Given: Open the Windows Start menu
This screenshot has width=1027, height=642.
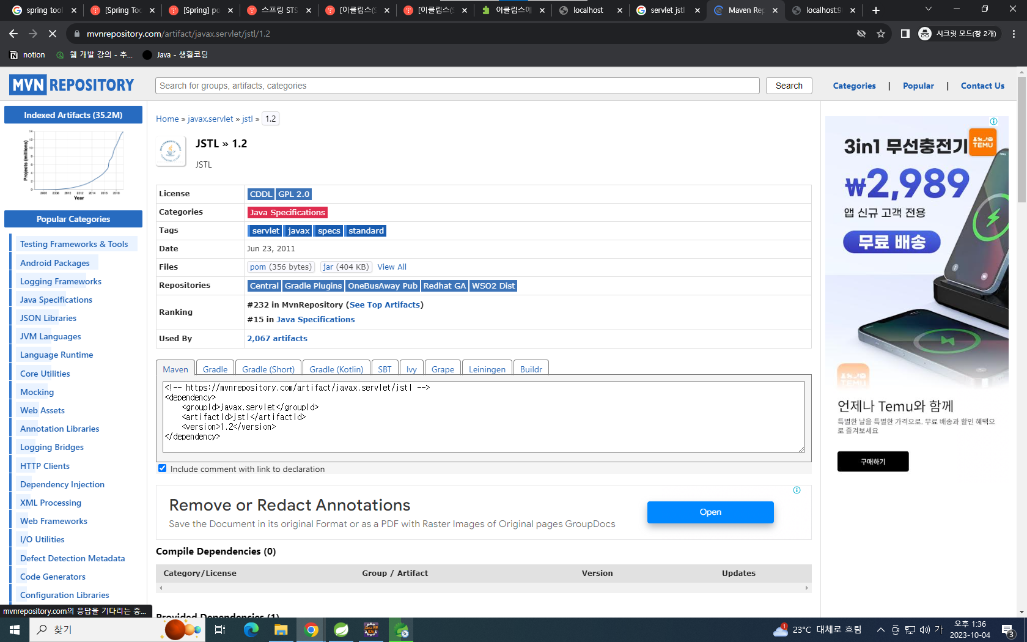Looking at the screenshot, I should pos(15,629).
